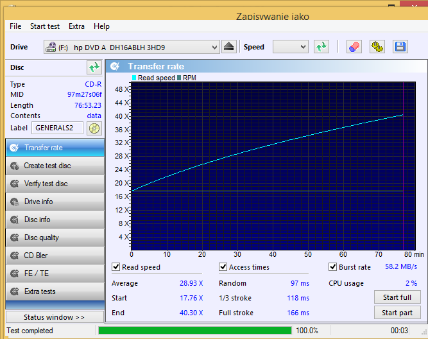
Task: Open the File menu
Action: 15,26
